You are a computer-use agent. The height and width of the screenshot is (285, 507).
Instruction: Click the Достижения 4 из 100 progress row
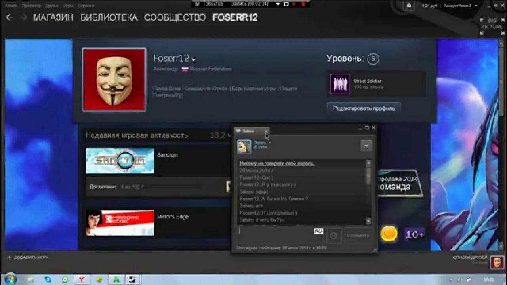pos(158,187)
